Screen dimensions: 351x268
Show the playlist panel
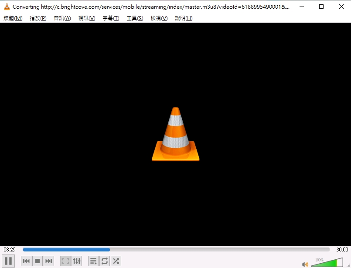(x=93, y=261)
